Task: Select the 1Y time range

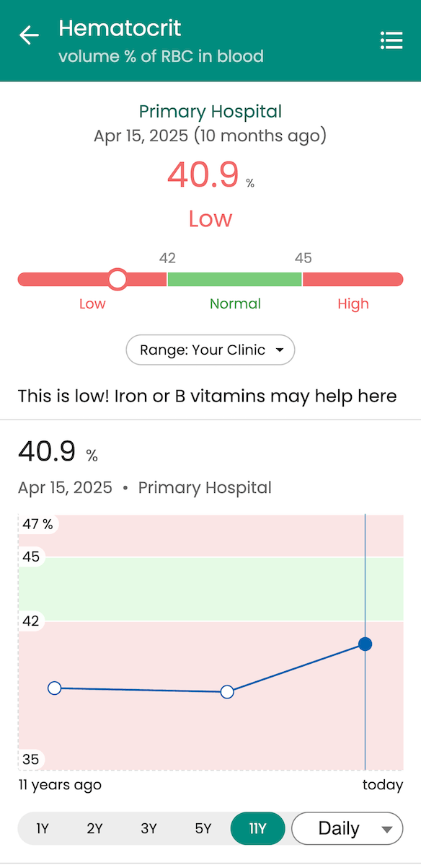Action: tap(42, 828)
